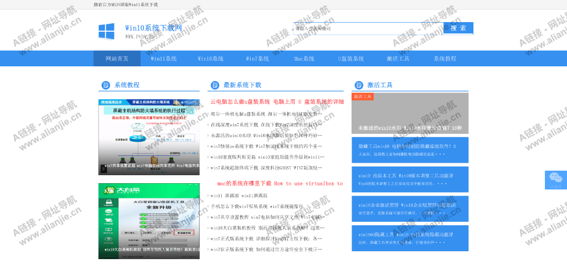Open article 手机怎么下载win7原装系统
Image resolution: width=567 pixels, height=275 pixels.
coord(257,206)
